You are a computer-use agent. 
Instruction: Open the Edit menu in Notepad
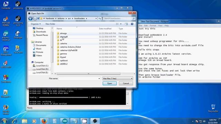pyautogui.click(x=146, y=25)
